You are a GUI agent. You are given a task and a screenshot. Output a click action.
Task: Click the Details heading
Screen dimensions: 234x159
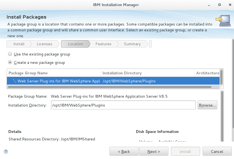(x=15, y=132)
